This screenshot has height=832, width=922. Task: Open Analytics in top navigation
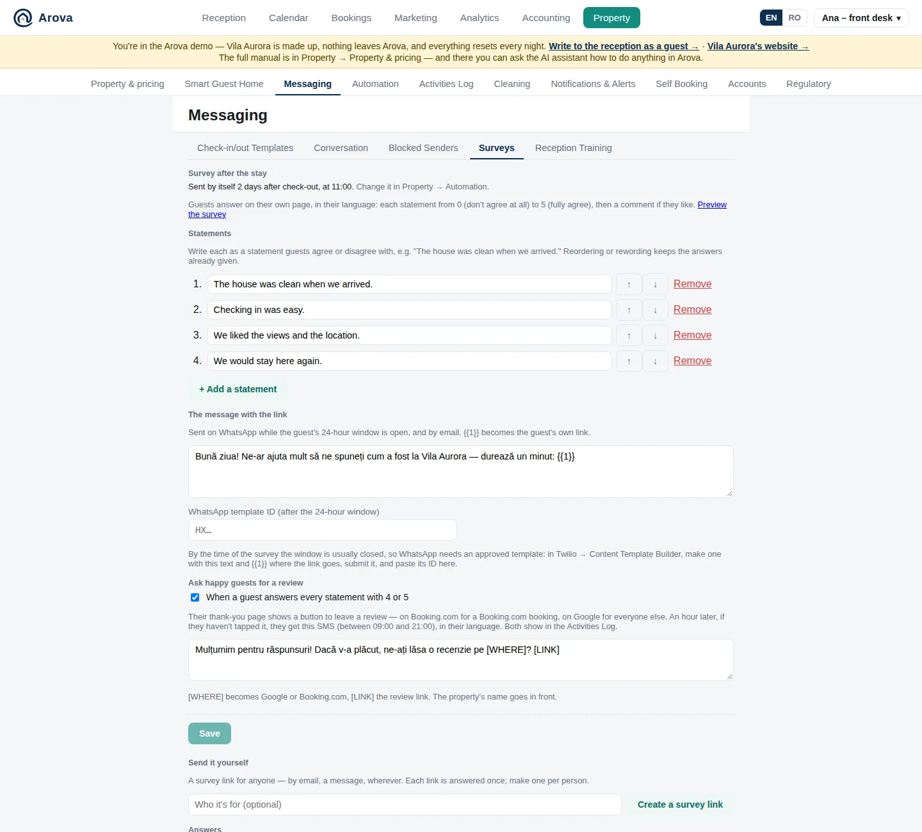coord(479,18)
